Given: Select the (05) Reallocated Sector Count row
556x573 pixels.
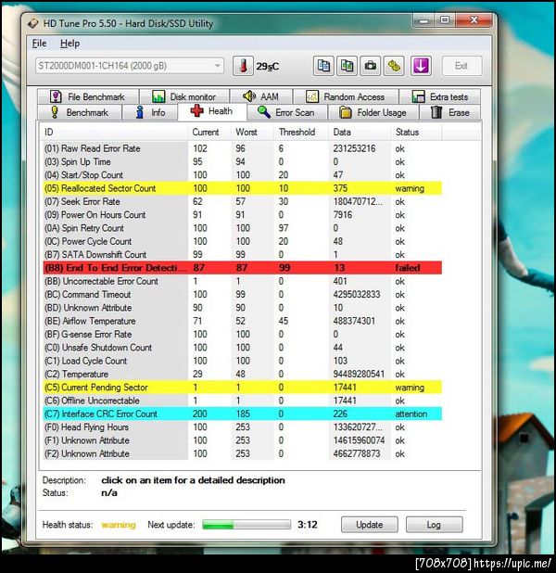Looking at the screenshot, I should click(242, 188).
